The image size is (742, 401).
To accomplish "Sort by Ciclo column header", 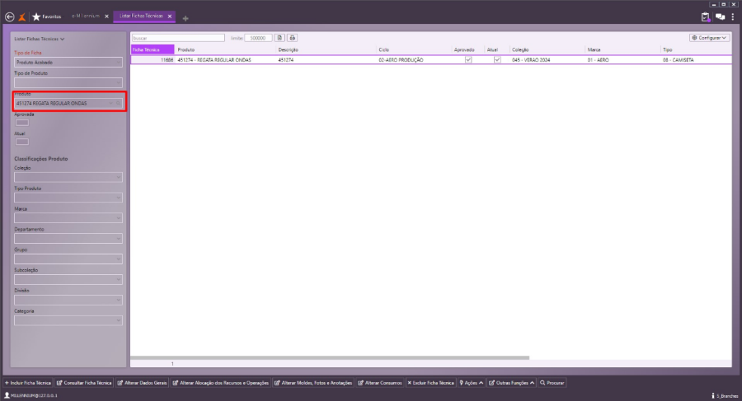I will coord(414,49).
